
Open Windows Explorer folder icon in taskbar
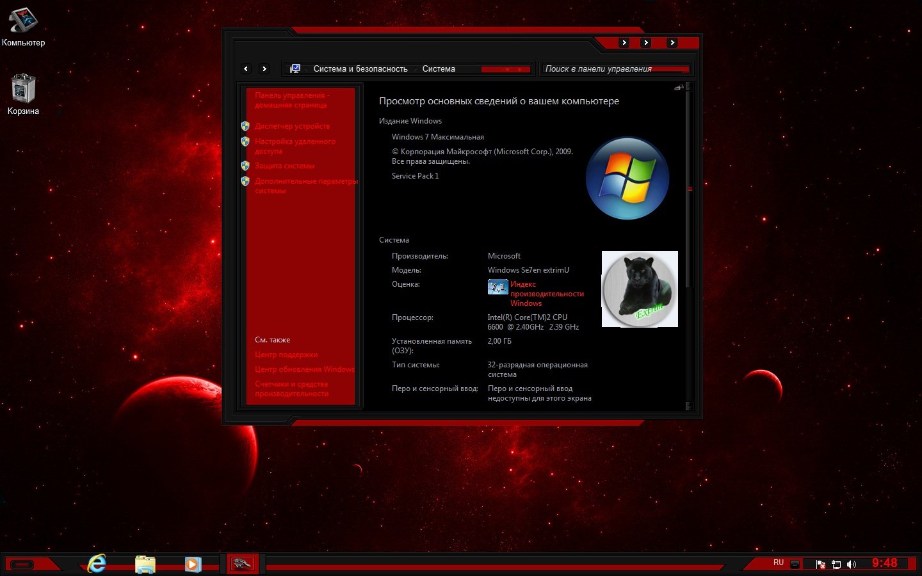pyautogui.click(x=145, y=564)
